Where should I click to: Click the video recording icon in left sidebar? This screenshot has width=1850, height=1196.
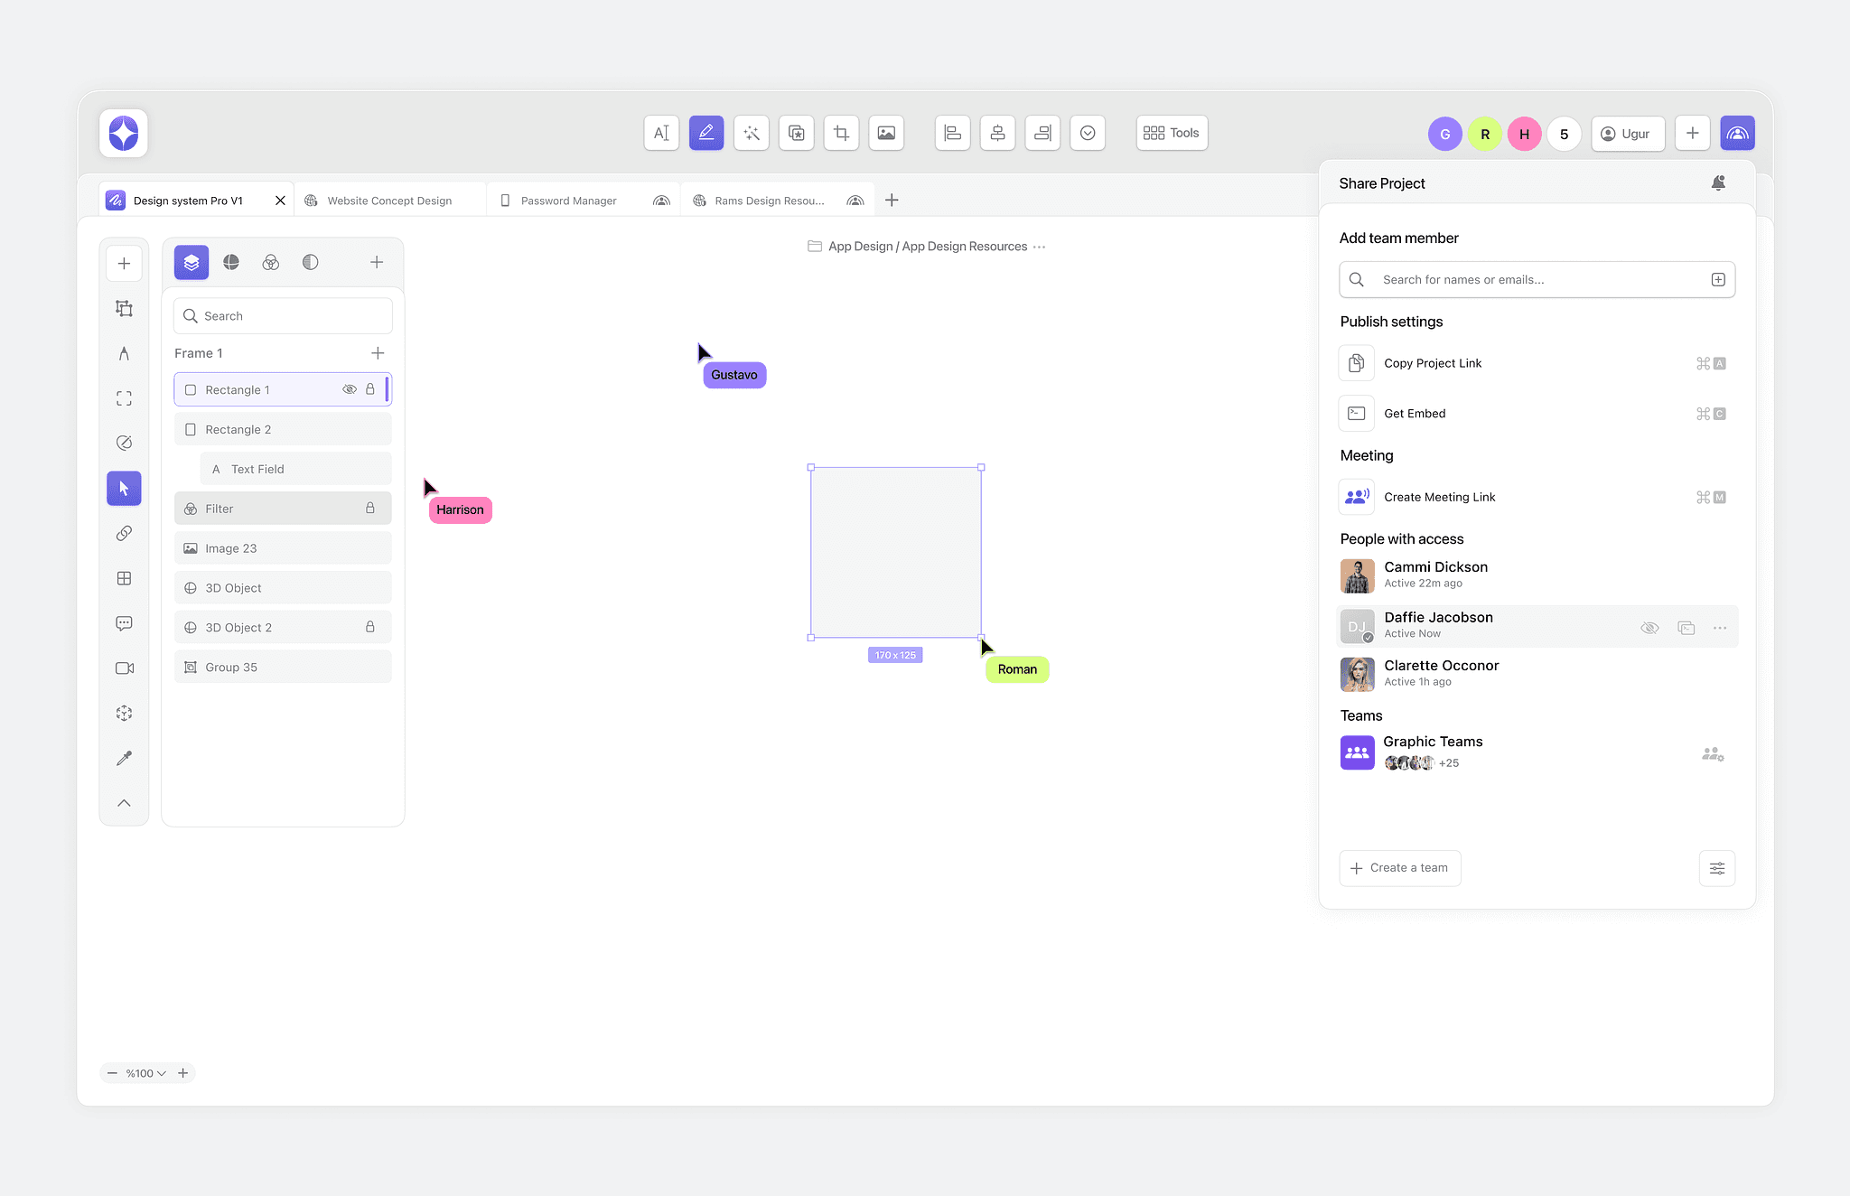124,668
